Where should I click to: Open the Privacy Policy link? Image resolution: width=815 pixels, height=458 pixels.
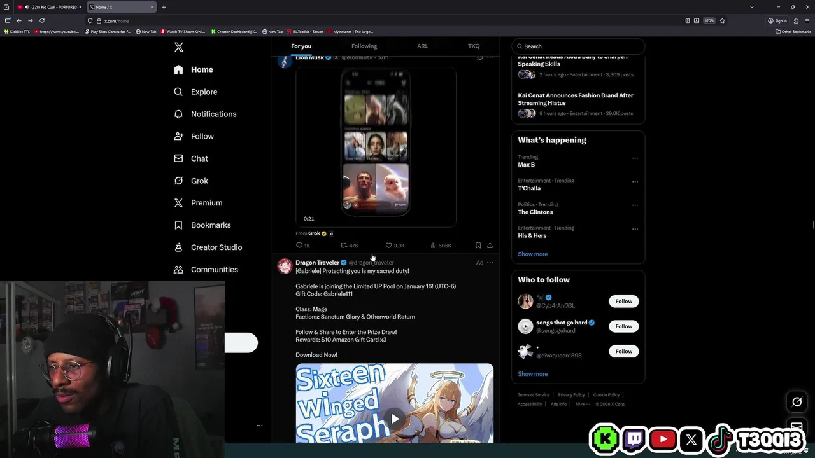pyautogui.click(x=571, y=395)
